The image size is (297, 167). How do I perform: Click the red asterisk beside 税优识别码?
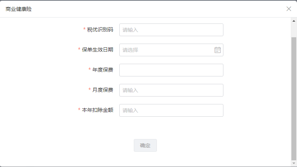pyautogui.click(x=84, y=29)
